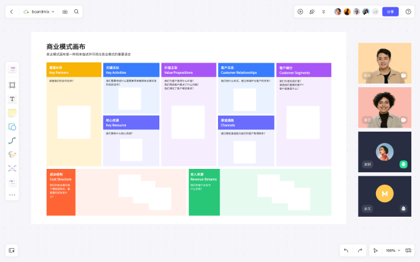Select the Shapes tool
This screenshot has height=262, width=420.
pyautogui.click(x=12, y=127)
